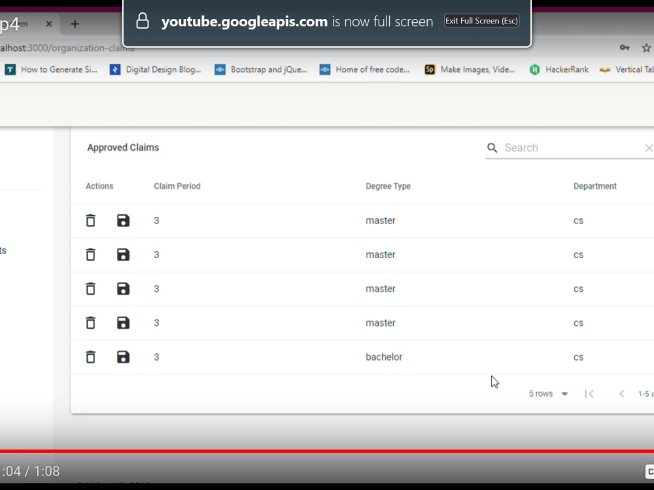Screen dimensions: 654x490
Task: Delete the fourth master claim row
Action: click(90, 323)
